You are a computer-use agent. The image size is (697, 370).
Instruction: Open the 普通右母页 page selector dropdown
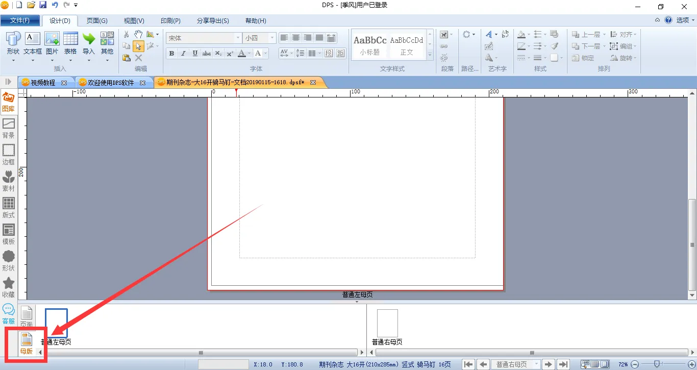537,364
